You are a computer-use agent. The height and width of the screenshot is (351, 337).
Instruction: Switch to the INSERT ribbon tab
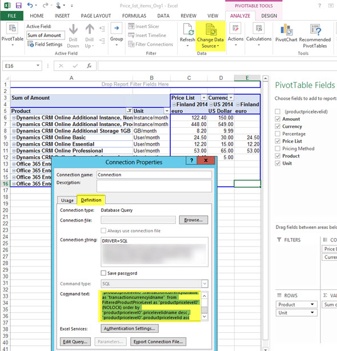point(62,16)
